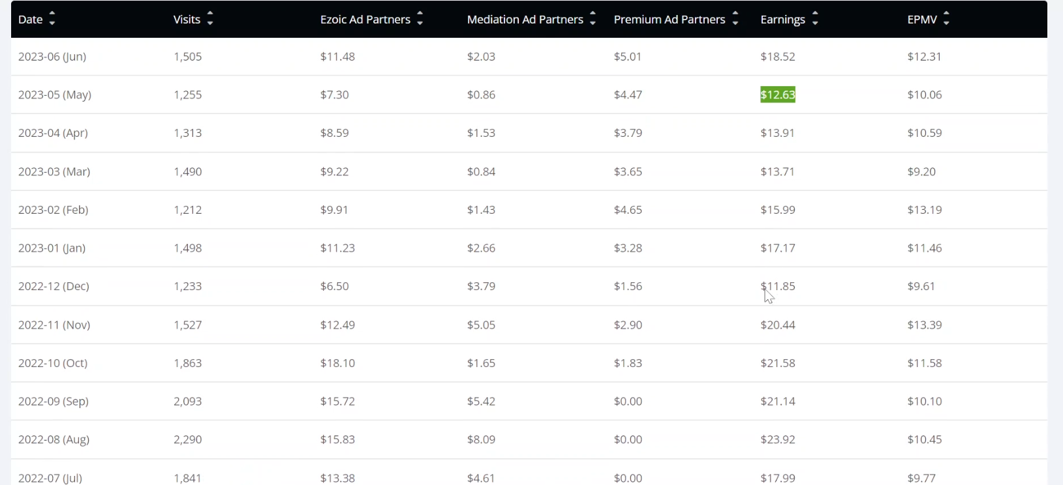Select the 2022-08 (Aug) date cell
1063x485 pixels.
pos(54,439)
